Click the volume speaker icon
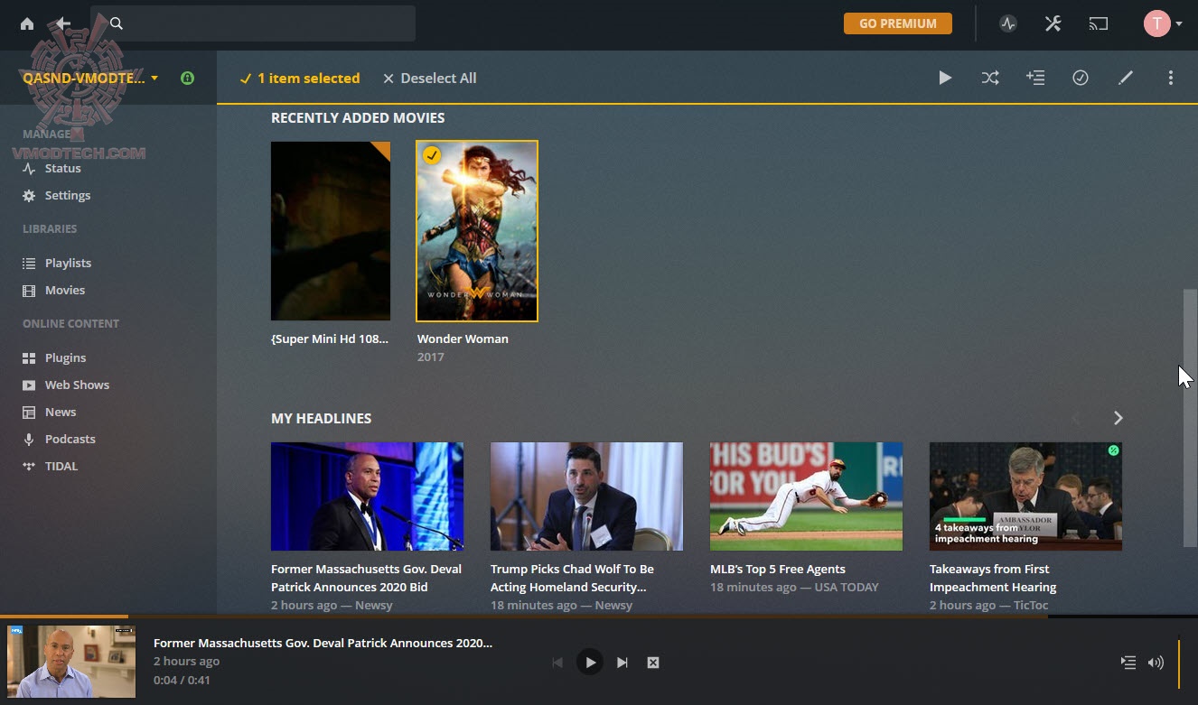Screen dimensions: 1198x705 pyautogui.click(x=1156, y=663)
